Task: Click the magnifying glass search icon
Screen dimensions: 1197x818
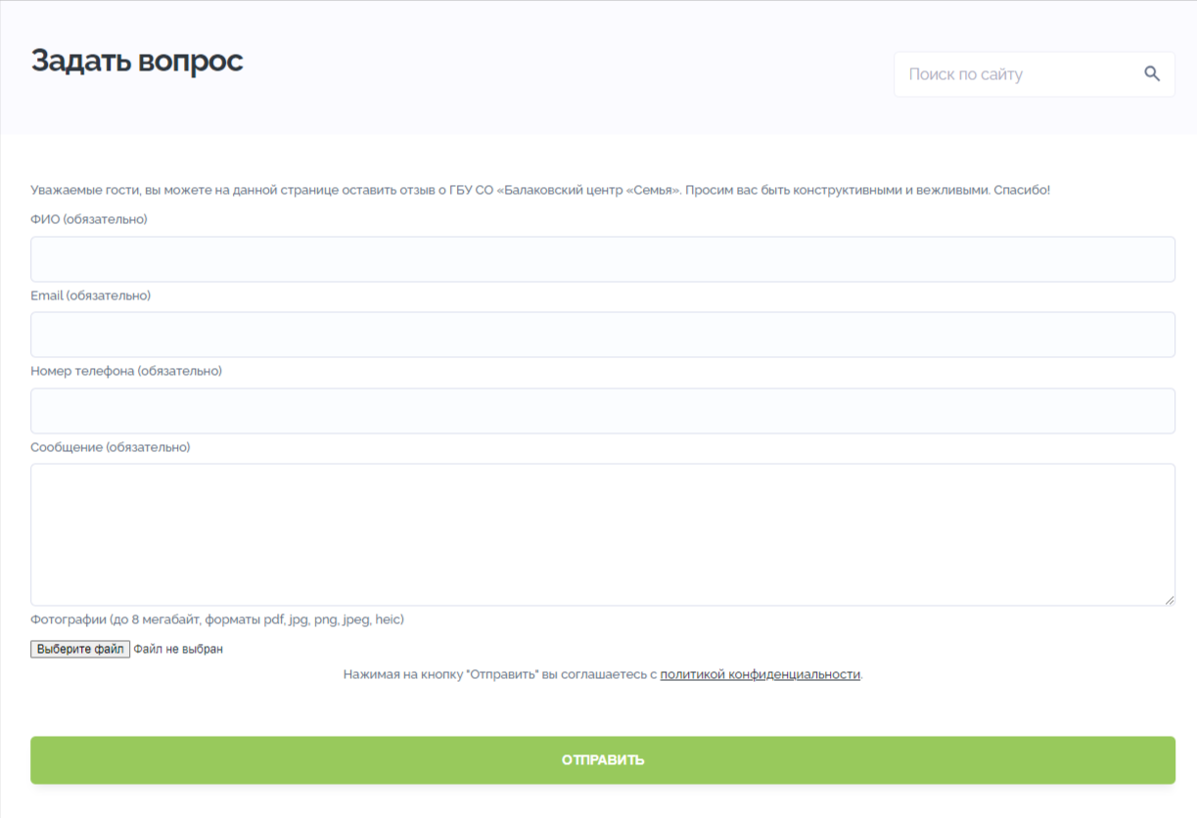Action: [x=1152, y=74]
